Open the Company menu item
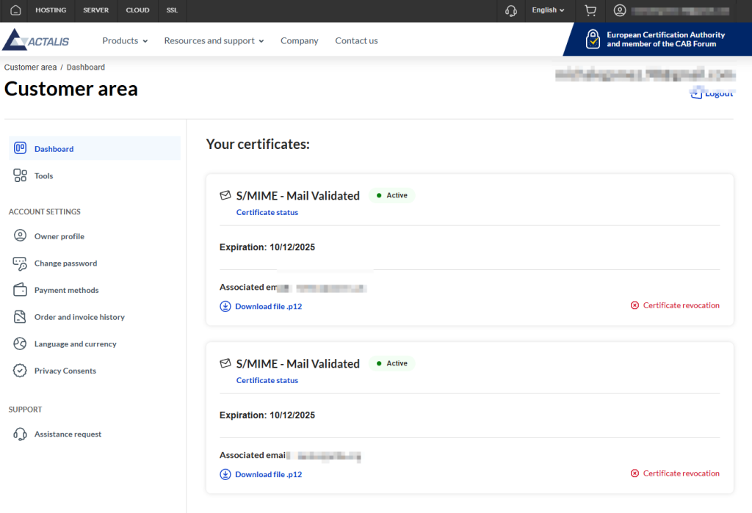The height and width of the screenshot is (513, 752). [299, 41]
